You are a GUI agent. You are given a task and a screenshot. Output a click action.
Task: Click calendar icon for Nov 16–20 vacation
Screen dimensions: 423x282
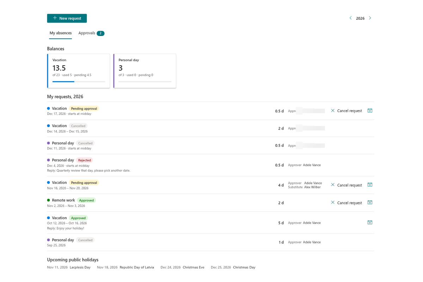point(370,185)
